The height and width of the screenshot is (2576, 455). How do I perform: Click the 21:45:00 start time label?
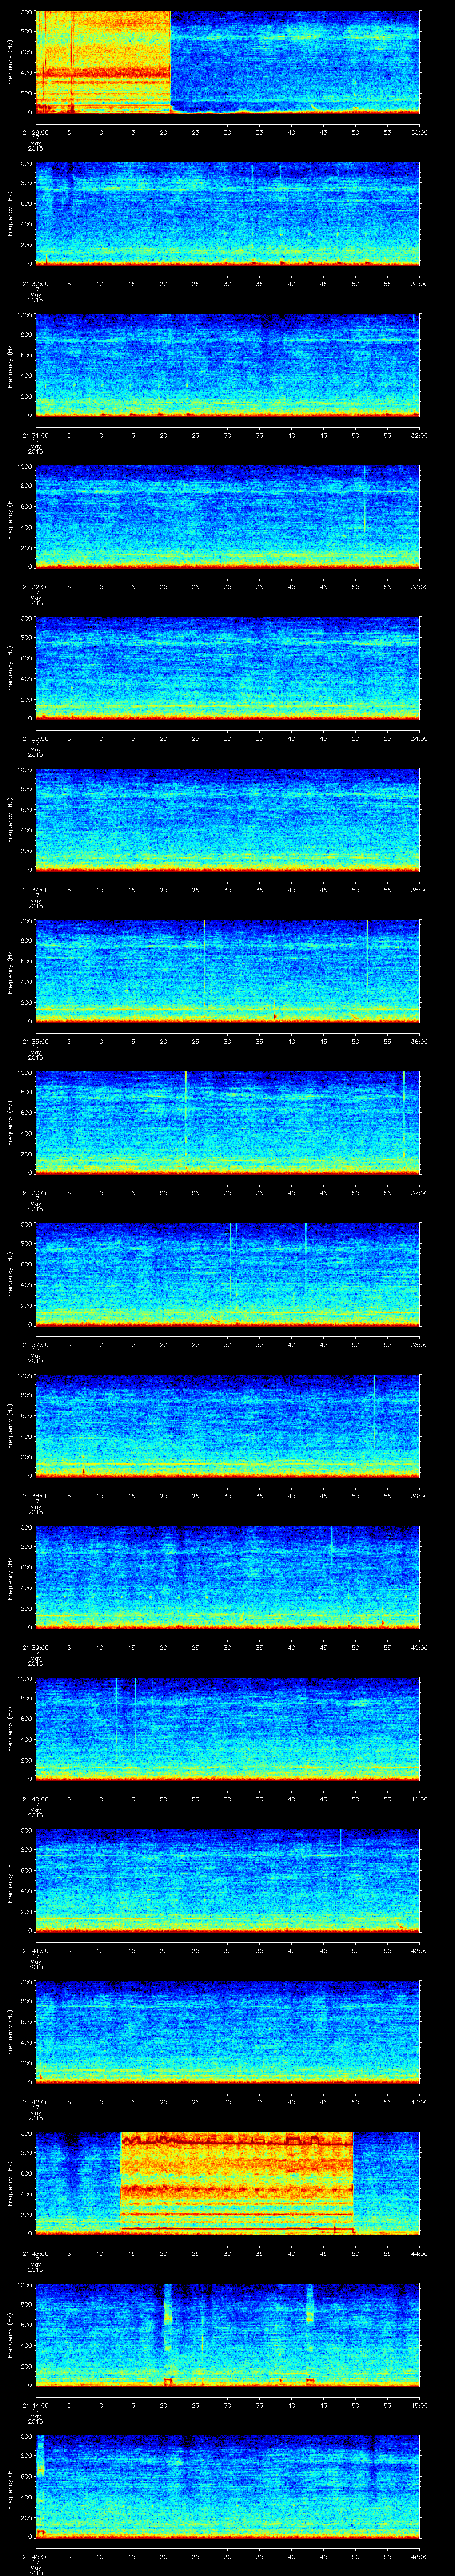pyautogui.click(x=35, y=2557)
